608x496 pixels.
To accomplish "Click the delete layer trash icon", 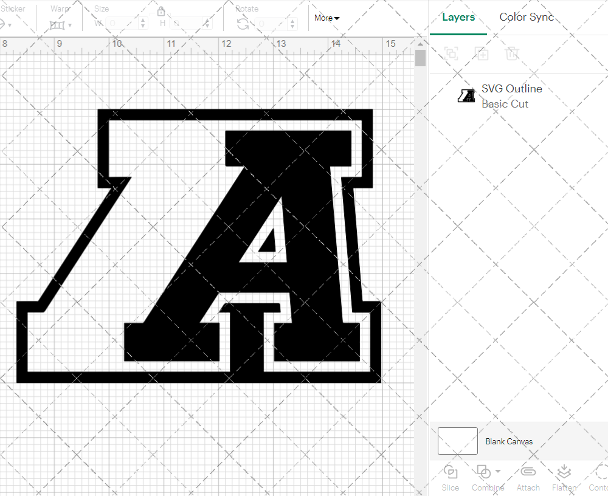I will [x=513, y=53].
